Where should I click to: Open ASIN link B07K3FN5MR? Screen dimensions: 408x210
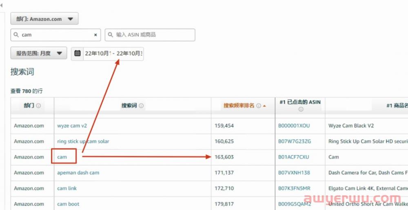coord(294,188)
